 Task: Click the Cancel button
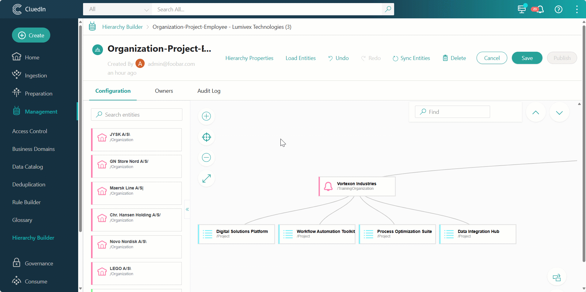pos(492,58)
